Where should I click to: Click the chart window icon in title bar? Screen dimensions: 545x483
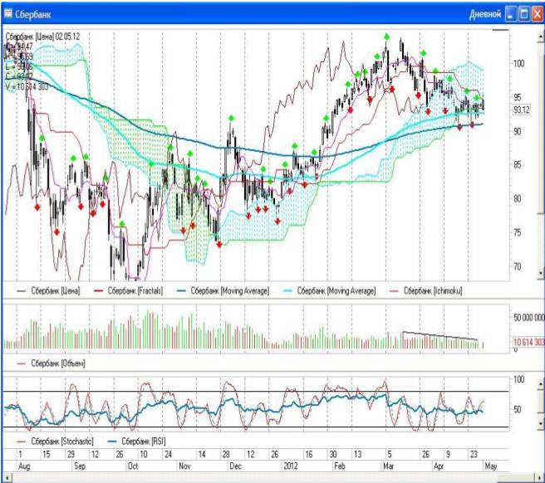click(7, 13)
